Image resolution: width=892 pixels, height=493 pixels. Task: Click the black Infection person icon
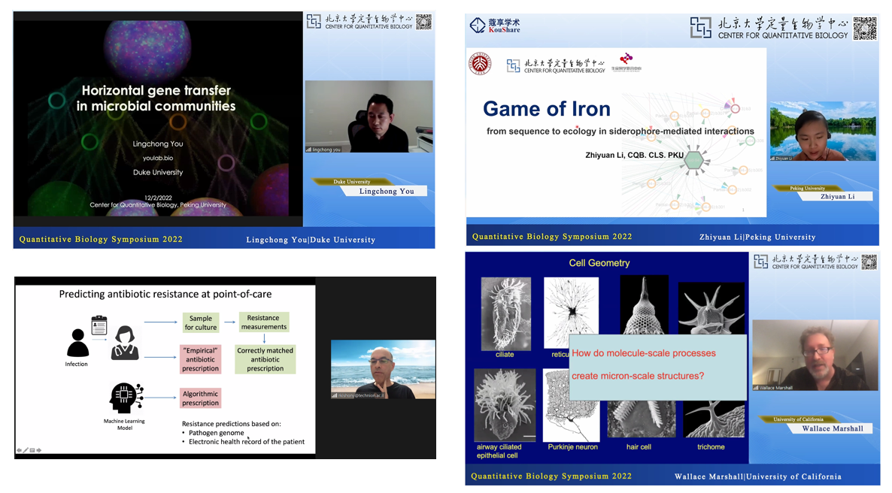tap(77, 345)
